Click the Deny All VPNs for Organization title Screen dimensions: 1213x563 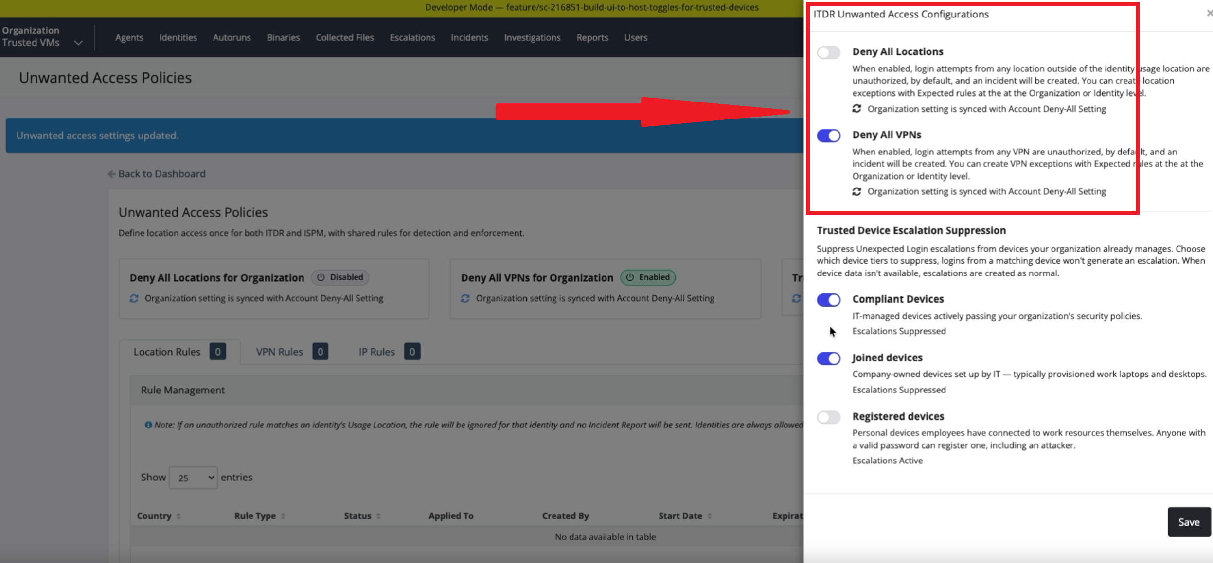point(537,278)
